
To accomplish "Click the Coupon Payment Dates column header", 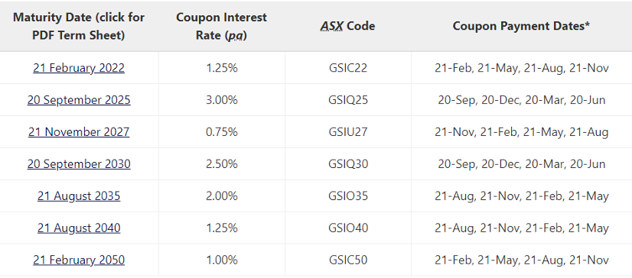I will [x=522, y=26].
